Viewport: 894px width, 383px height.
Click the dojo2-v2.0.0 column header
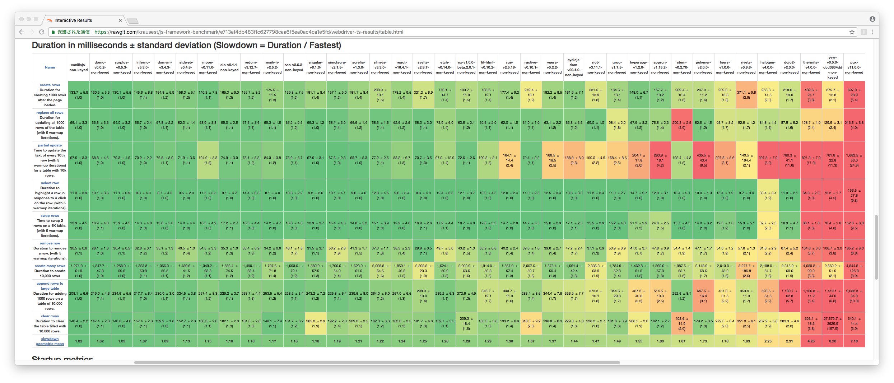790,67
